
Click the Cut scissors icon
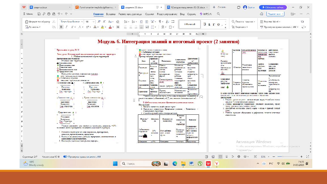pos(54,22)
